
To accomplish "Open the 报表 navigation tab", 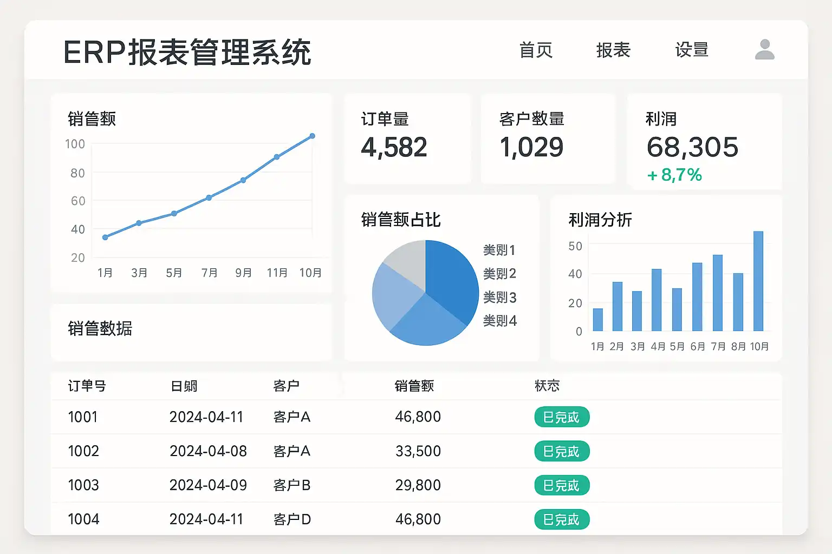I will pos(613,50).
